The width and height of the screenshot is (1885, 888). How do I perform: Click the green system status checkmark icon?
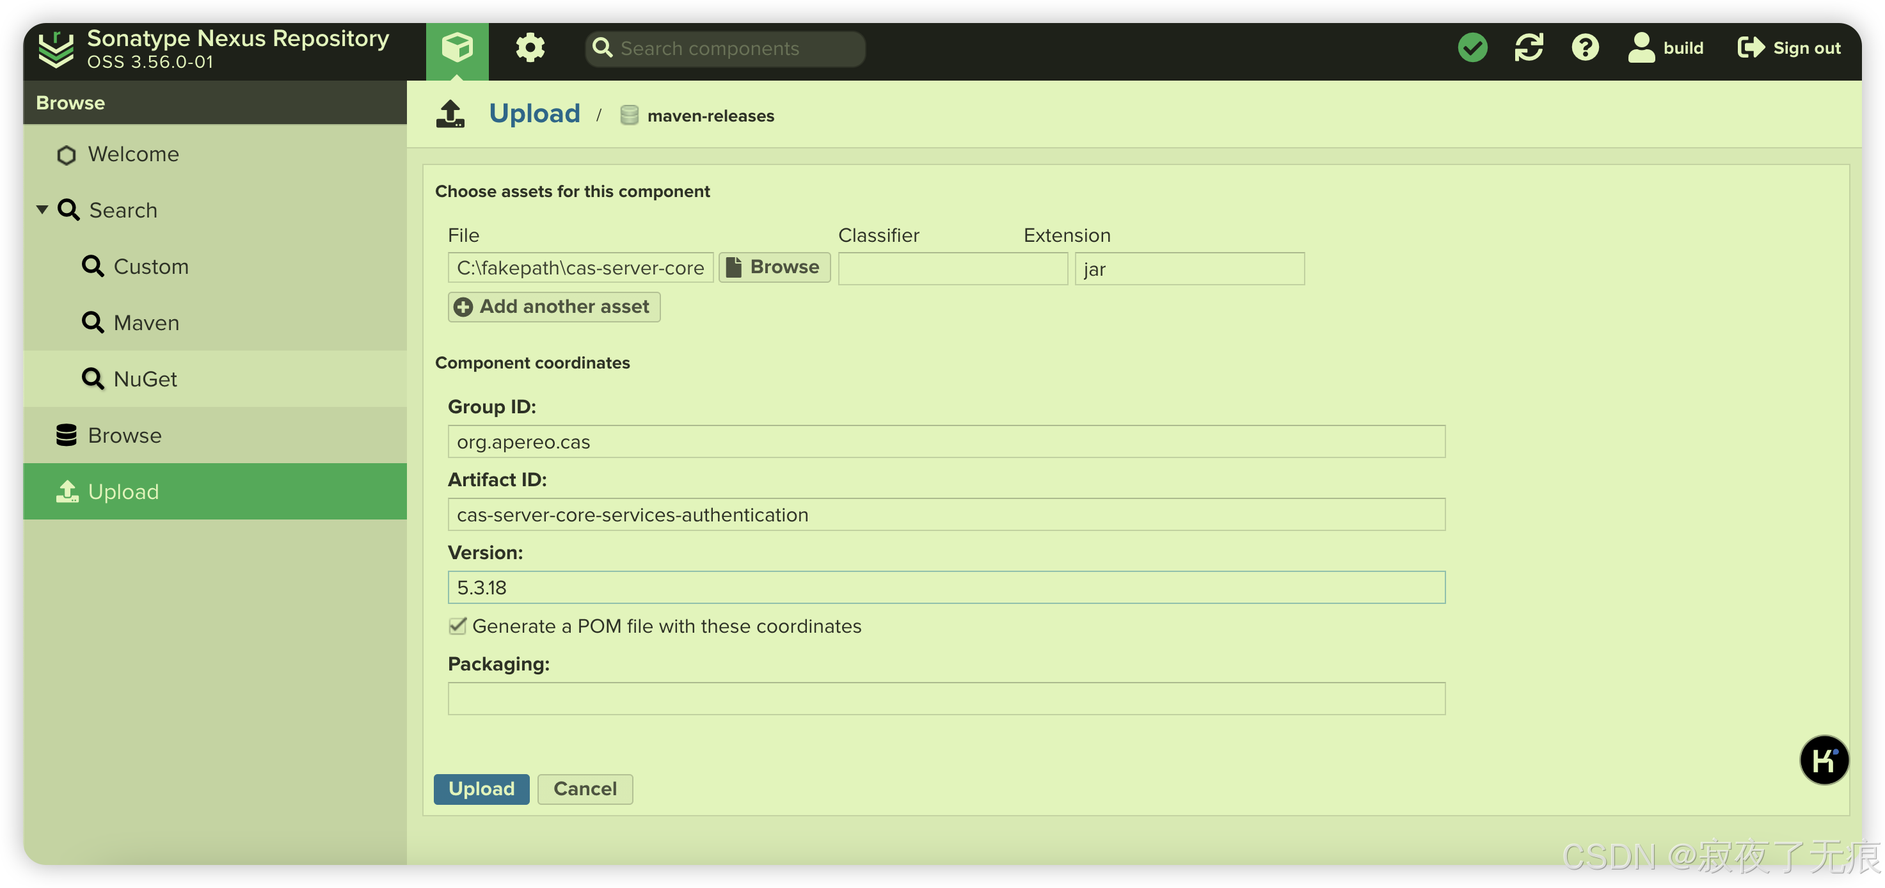(x=1472, y=48)
